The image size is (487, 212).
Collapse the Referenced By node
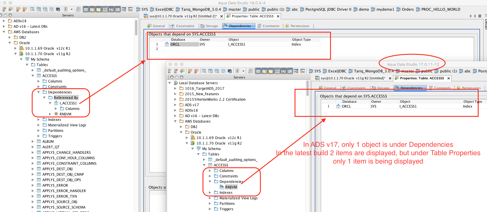point(44,98)
